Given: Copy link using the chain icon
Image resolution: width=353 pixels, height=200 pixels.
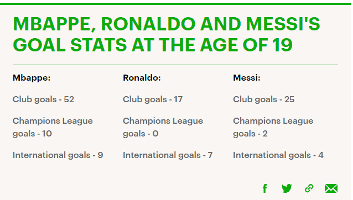Looking at the screenshot, I should 309,188.
